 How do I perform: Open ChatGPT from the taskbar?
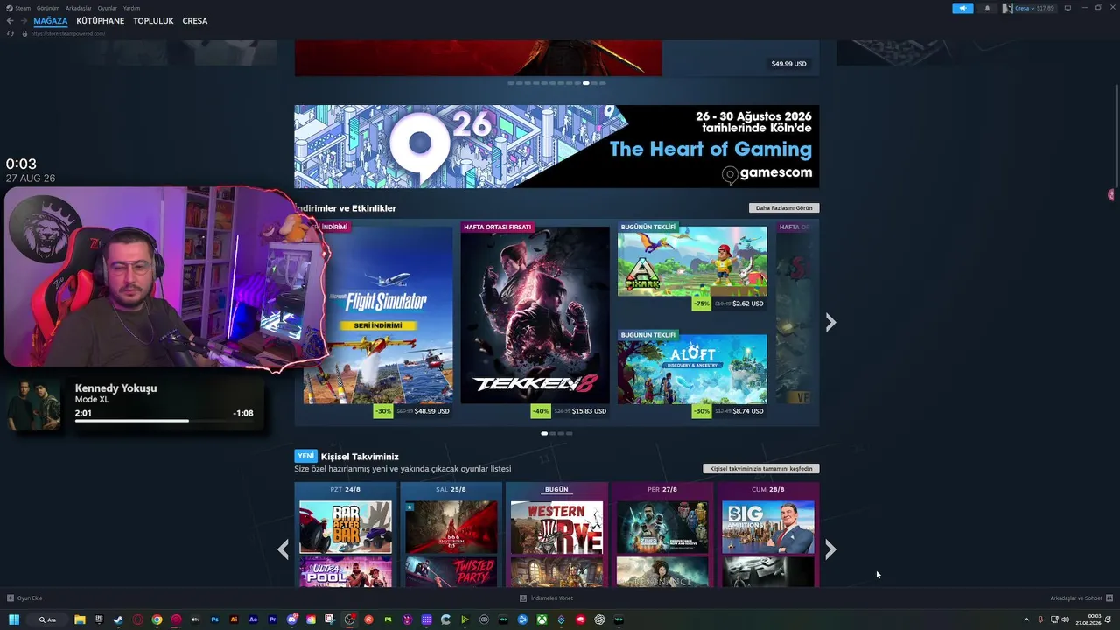point(600,619)
